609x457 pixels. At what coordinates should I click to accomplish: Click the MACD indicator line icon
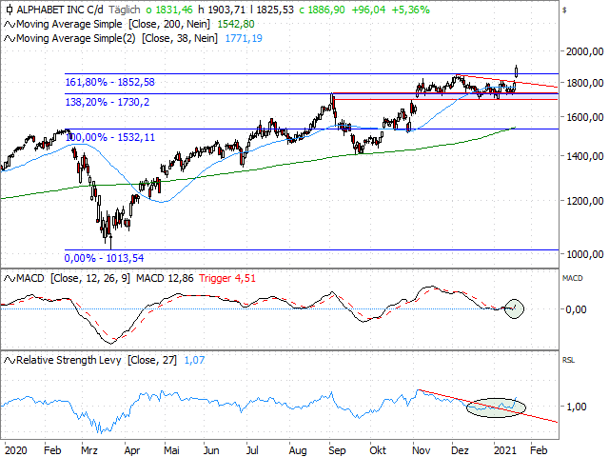10,279
